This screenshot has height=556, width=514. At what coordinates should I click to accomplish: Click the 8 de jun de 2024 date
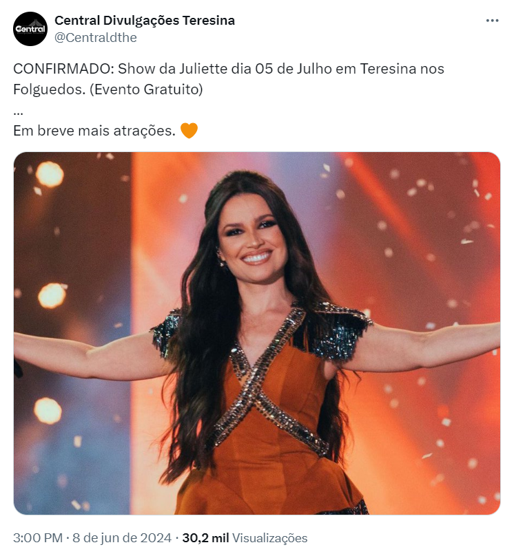click(122, 538)
